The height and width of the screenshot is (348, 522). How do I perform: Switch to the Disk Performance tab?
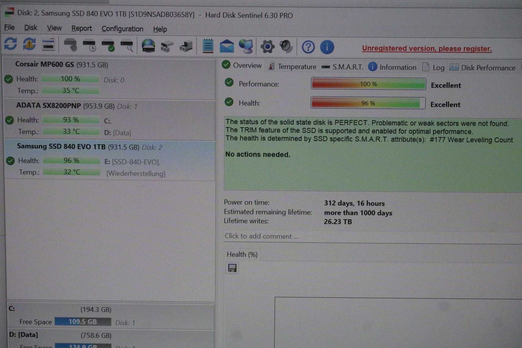pos(482,68)
